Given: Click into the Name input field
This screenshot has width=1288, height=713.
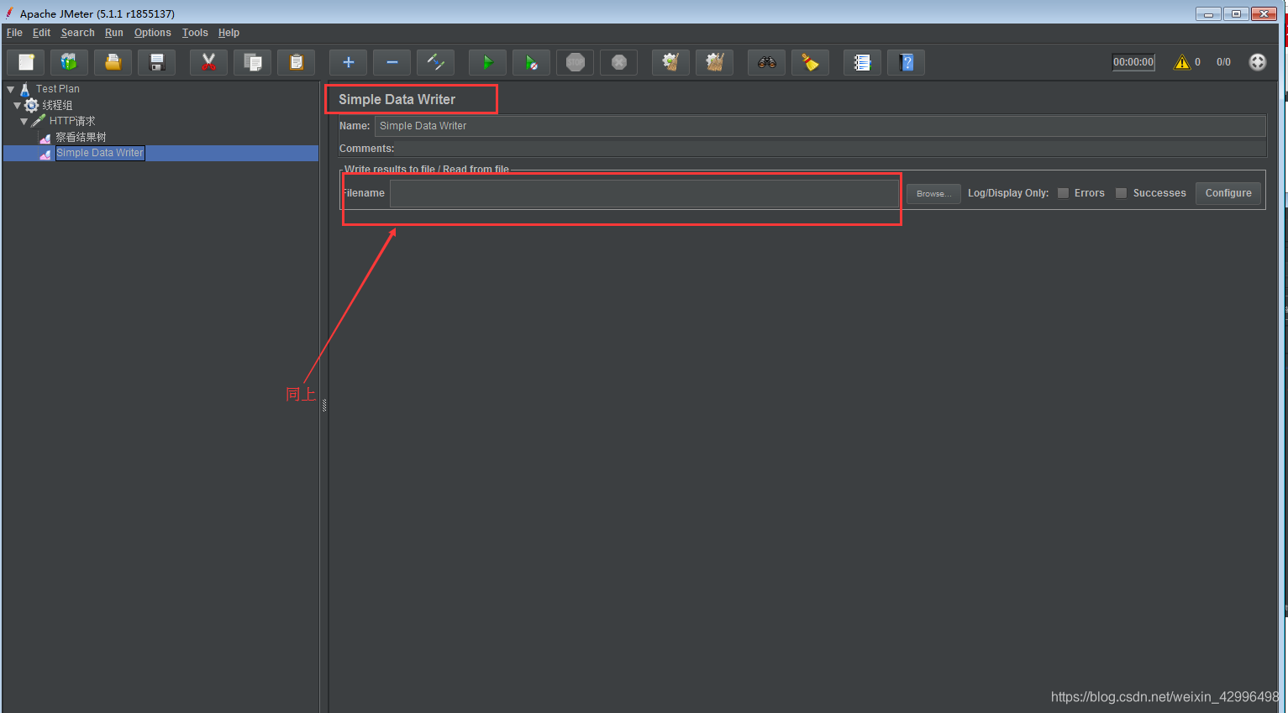Looking at the screenshot, I should point(820,126).
